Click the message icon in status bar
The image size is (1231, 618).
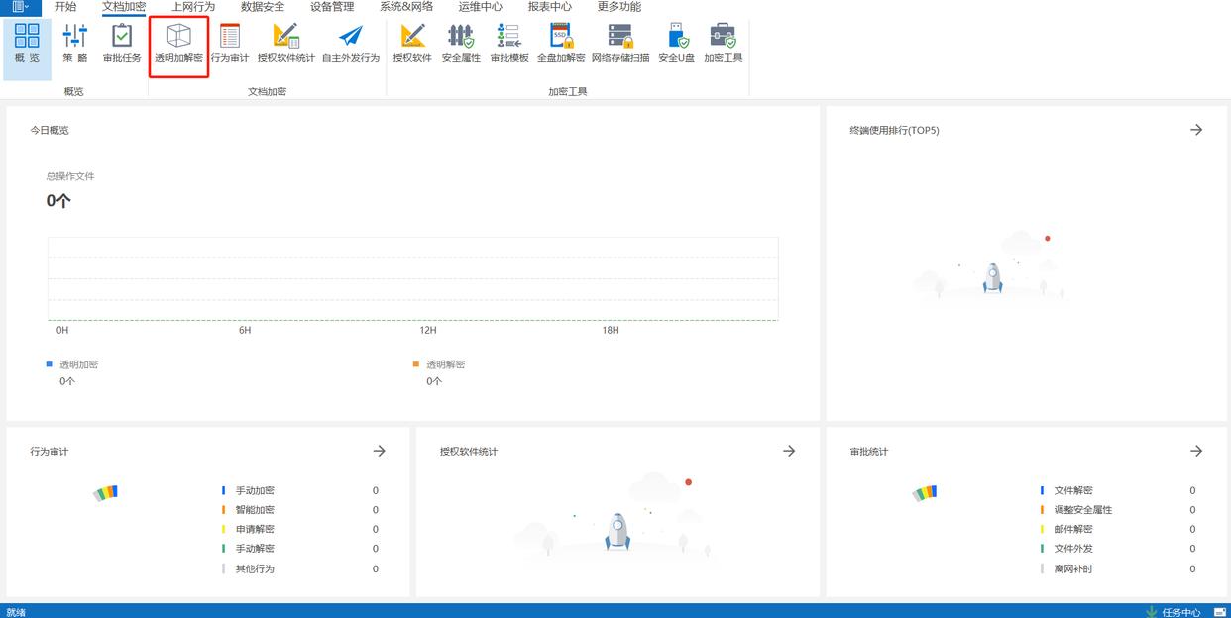pos(1220,611)
